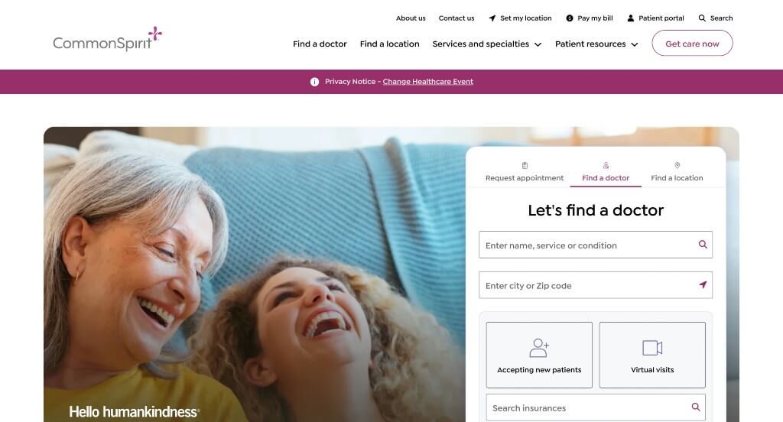783x422 pixels.
Task: Click the Enter city or Zip code field
Action: (595, 285)
